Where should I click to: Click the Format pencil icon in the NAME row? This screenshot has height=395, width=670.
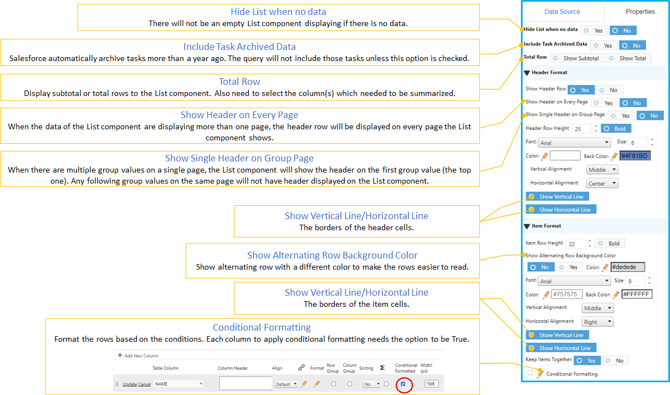[x=317, y=383]
